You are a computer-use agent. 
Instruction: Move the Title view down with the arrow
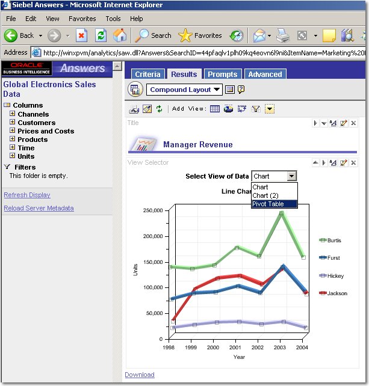[x=324, y=123]
